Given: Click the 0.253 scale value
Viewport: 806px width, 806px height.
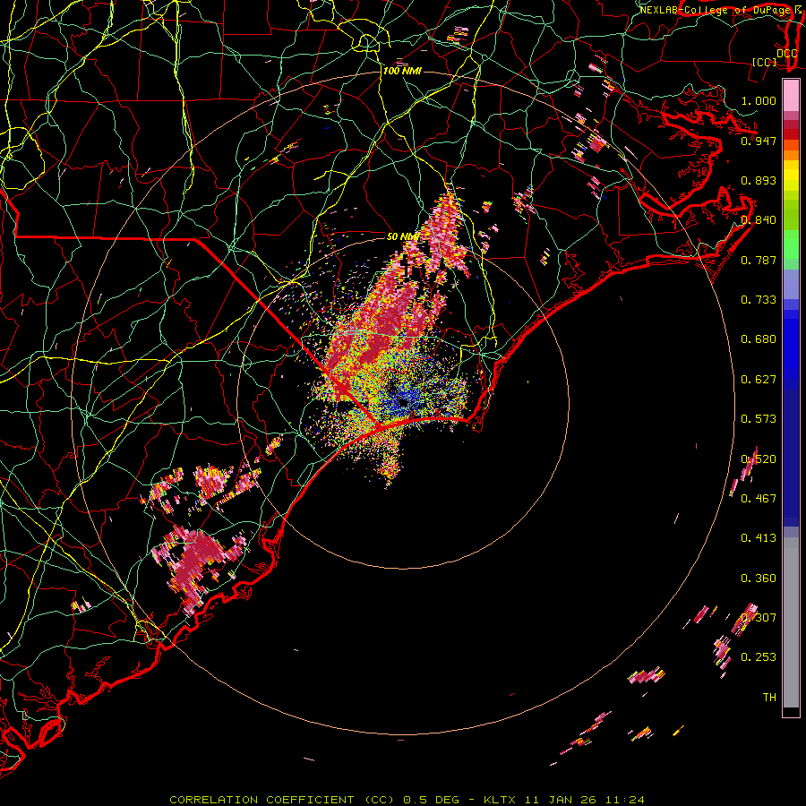Looking at the screenshot, I should point(759,657).
